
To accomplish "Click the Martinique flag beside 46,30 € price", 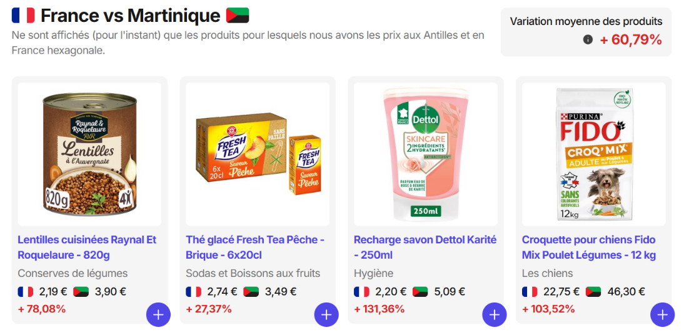I will [x=593, y=291].
